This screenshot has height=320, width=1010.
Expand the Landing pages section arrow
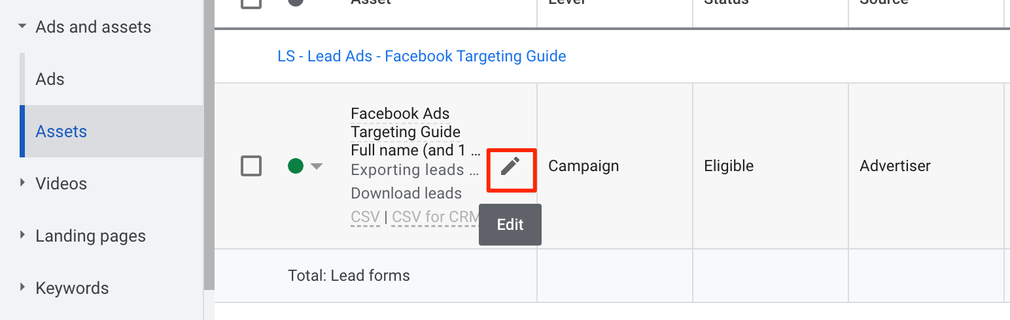tap(23, 236)
